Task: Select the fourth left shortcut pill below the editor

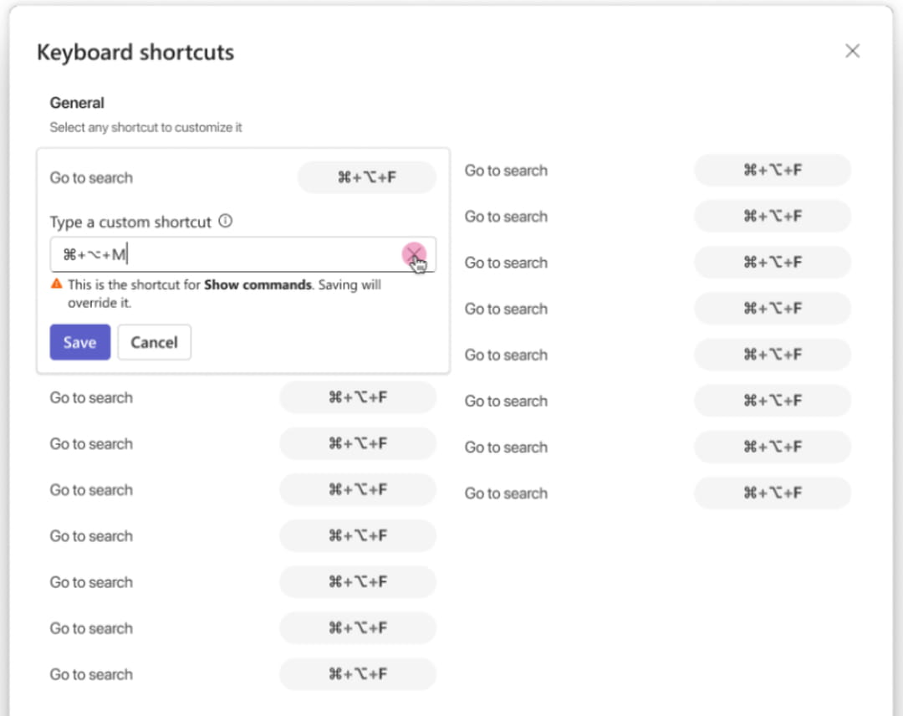Action: tap(358, 535)
